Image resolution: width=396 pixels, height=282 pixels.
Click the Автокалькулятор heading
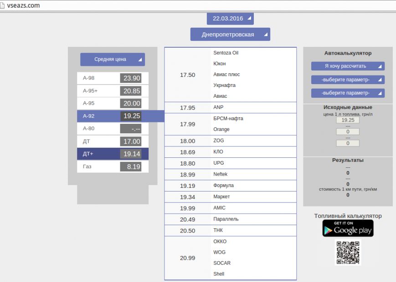tap(348, 53)
